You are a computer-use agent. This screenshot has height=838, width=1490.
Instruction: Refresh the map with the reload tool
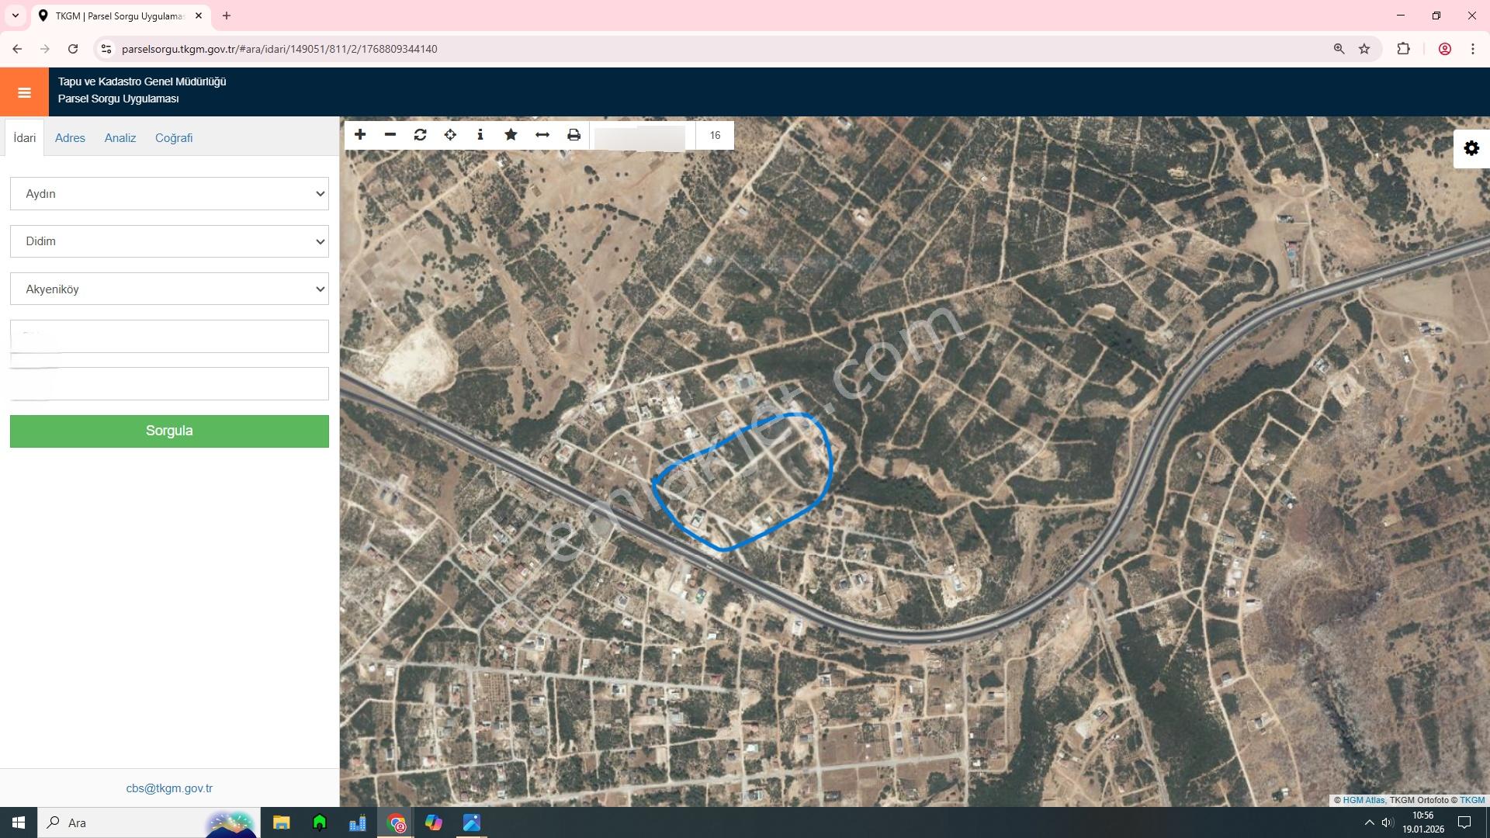pyautogui.click(x=421, y=135)
